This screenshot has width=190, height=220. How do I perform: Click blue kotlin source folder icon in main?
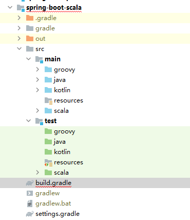[x=48, y=90]
